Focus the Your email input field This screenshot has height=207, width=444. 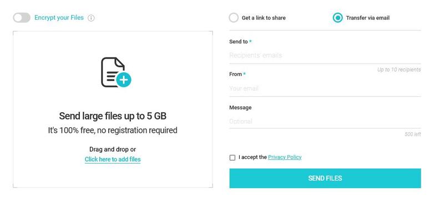click(325, 89)
